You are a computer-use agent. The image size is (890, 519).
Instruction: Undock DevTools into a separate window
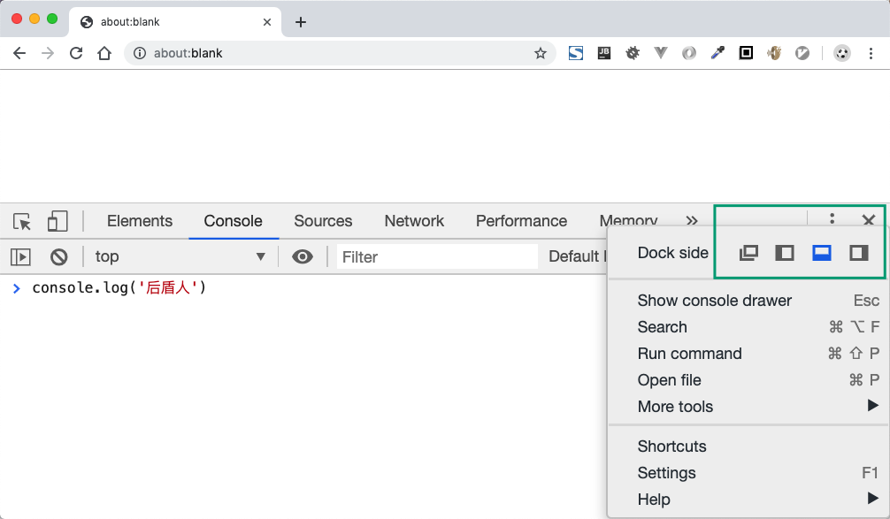(x=748, y=254)
